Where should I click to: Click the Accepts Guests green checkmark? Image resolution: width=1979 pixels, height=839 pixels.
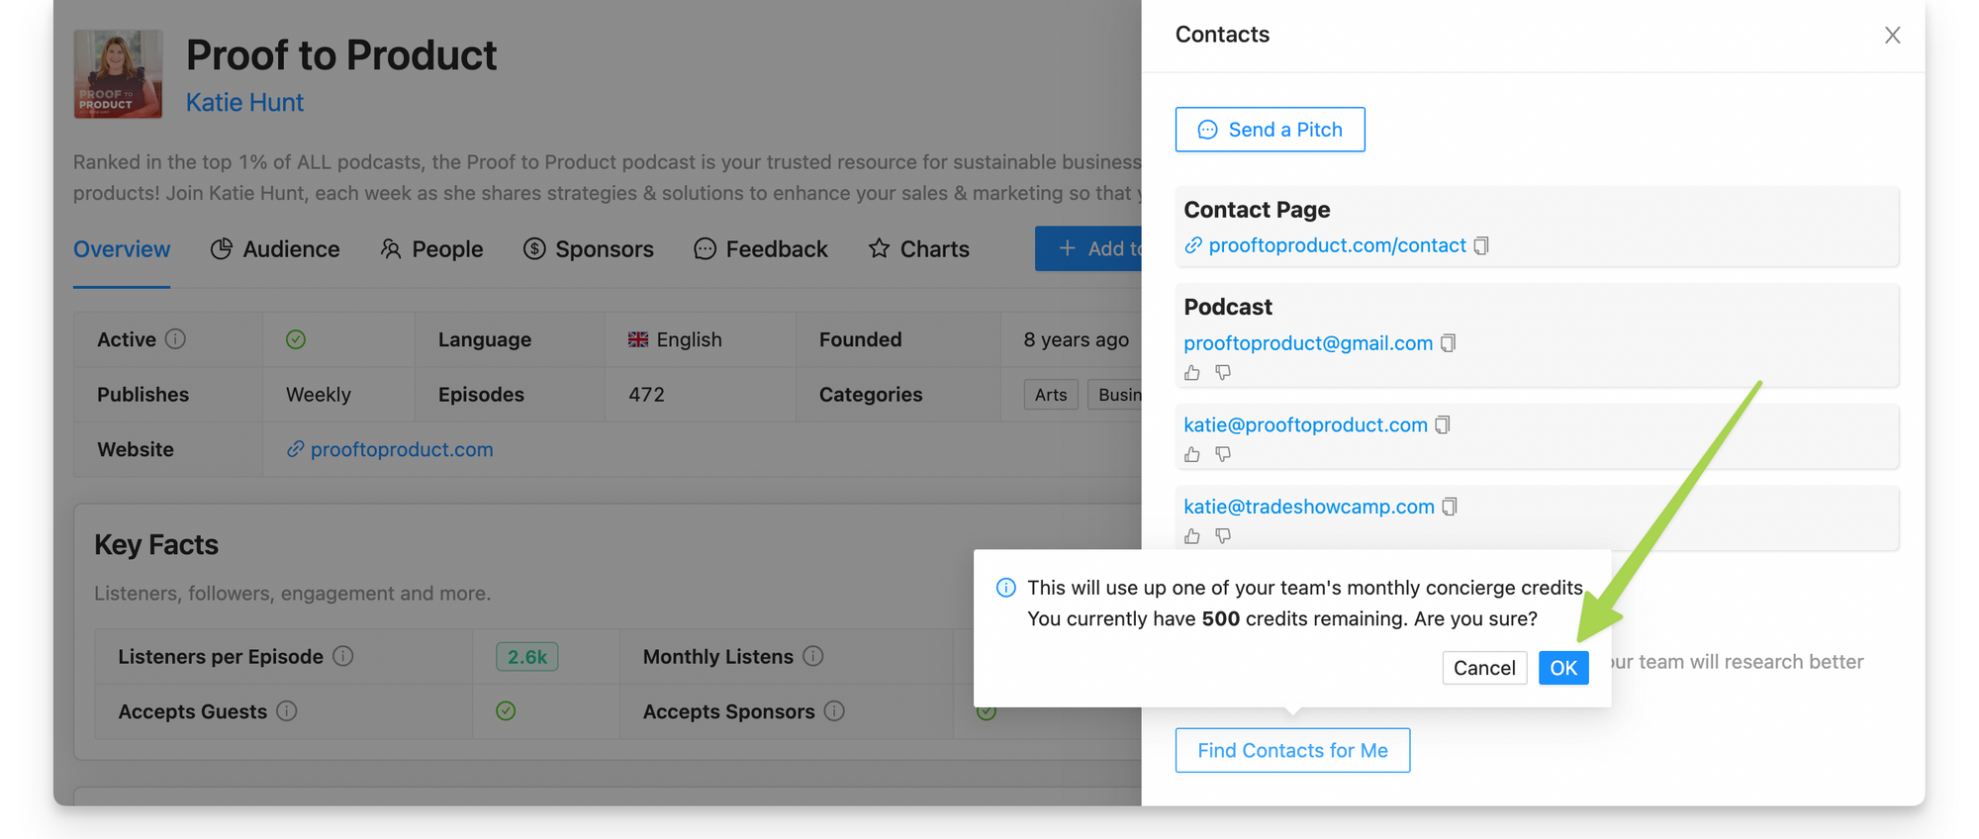tap(506, 710)
